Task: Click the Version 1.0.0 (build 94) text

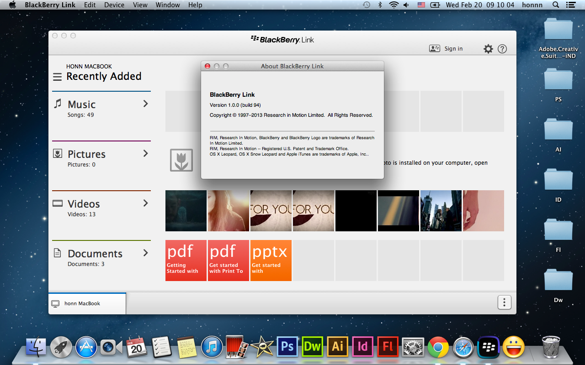Action: tap(235, 105)
